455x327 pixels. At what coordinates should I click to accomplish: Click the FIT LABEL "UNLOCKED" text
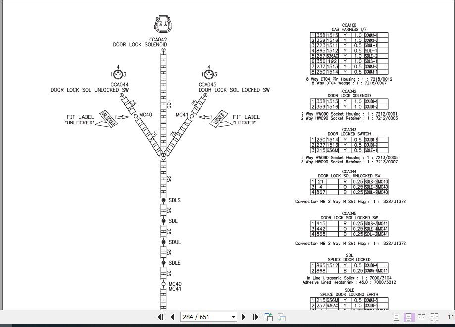tap(80, 120)
